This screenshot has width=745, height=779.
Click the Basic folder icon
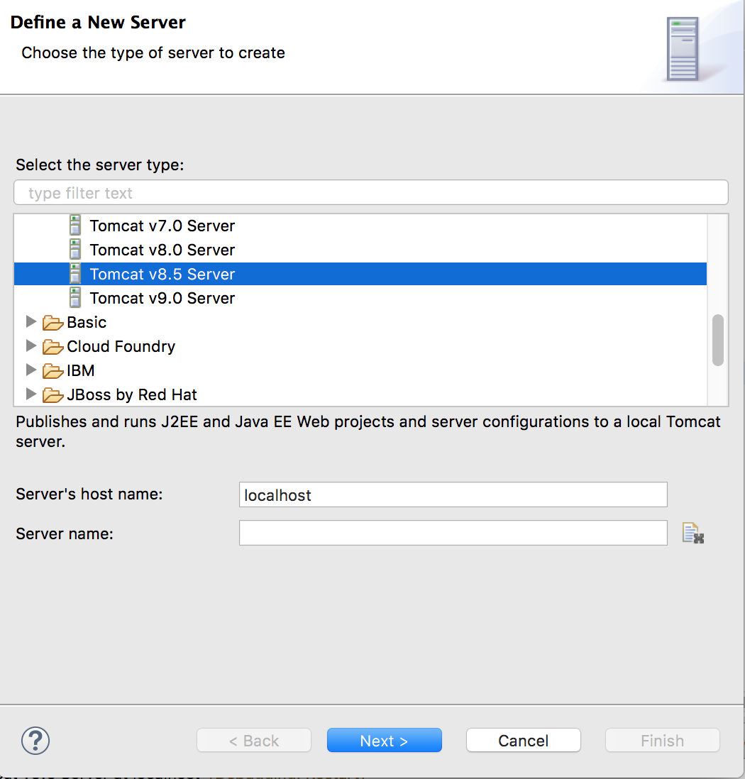(x=53, y=322)
